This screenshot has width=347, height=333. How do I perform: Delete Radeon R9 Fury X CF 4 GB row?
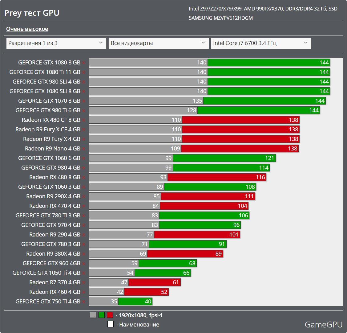coord(84,129)
